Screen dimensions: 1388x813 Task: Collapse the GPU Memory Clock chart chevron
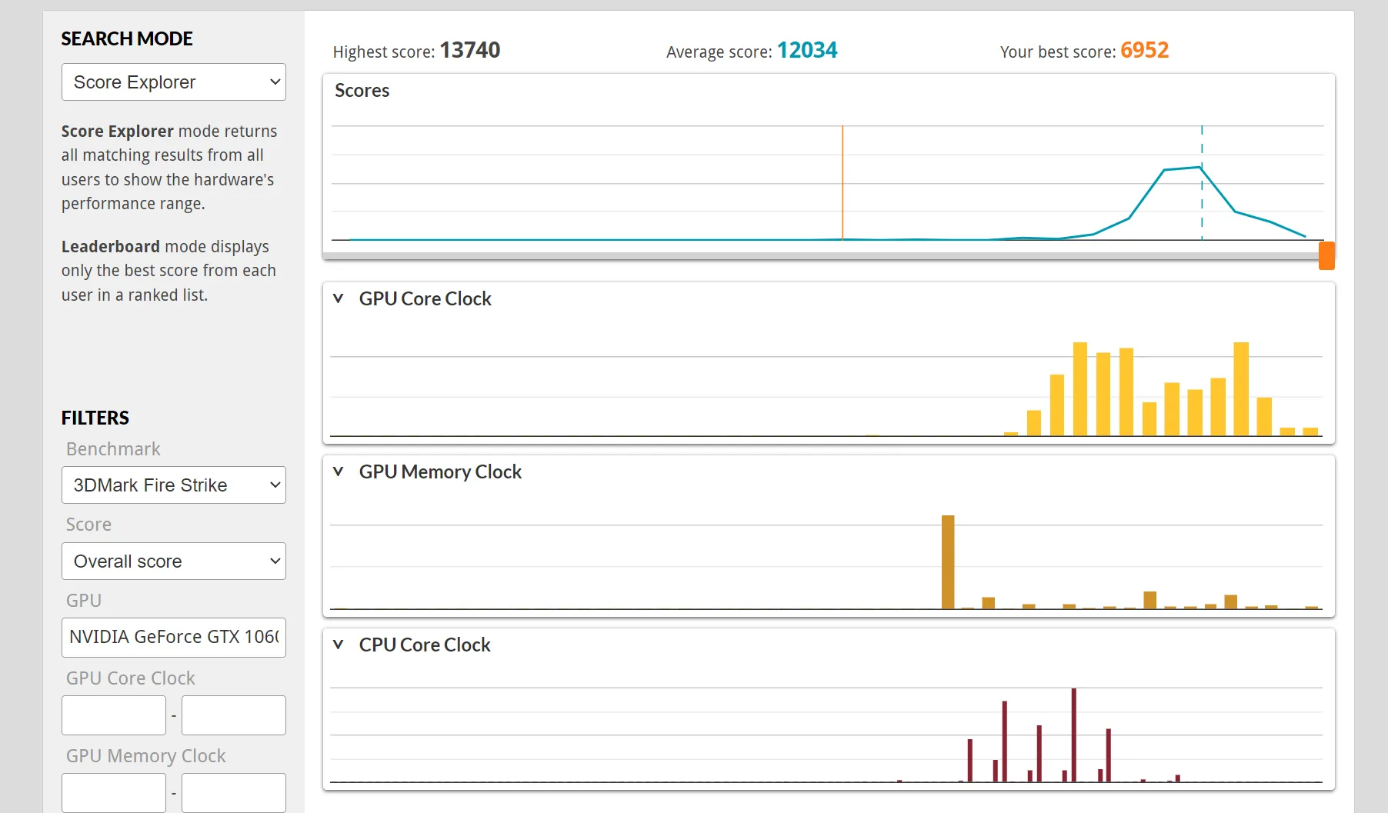[x=338, y=471]
